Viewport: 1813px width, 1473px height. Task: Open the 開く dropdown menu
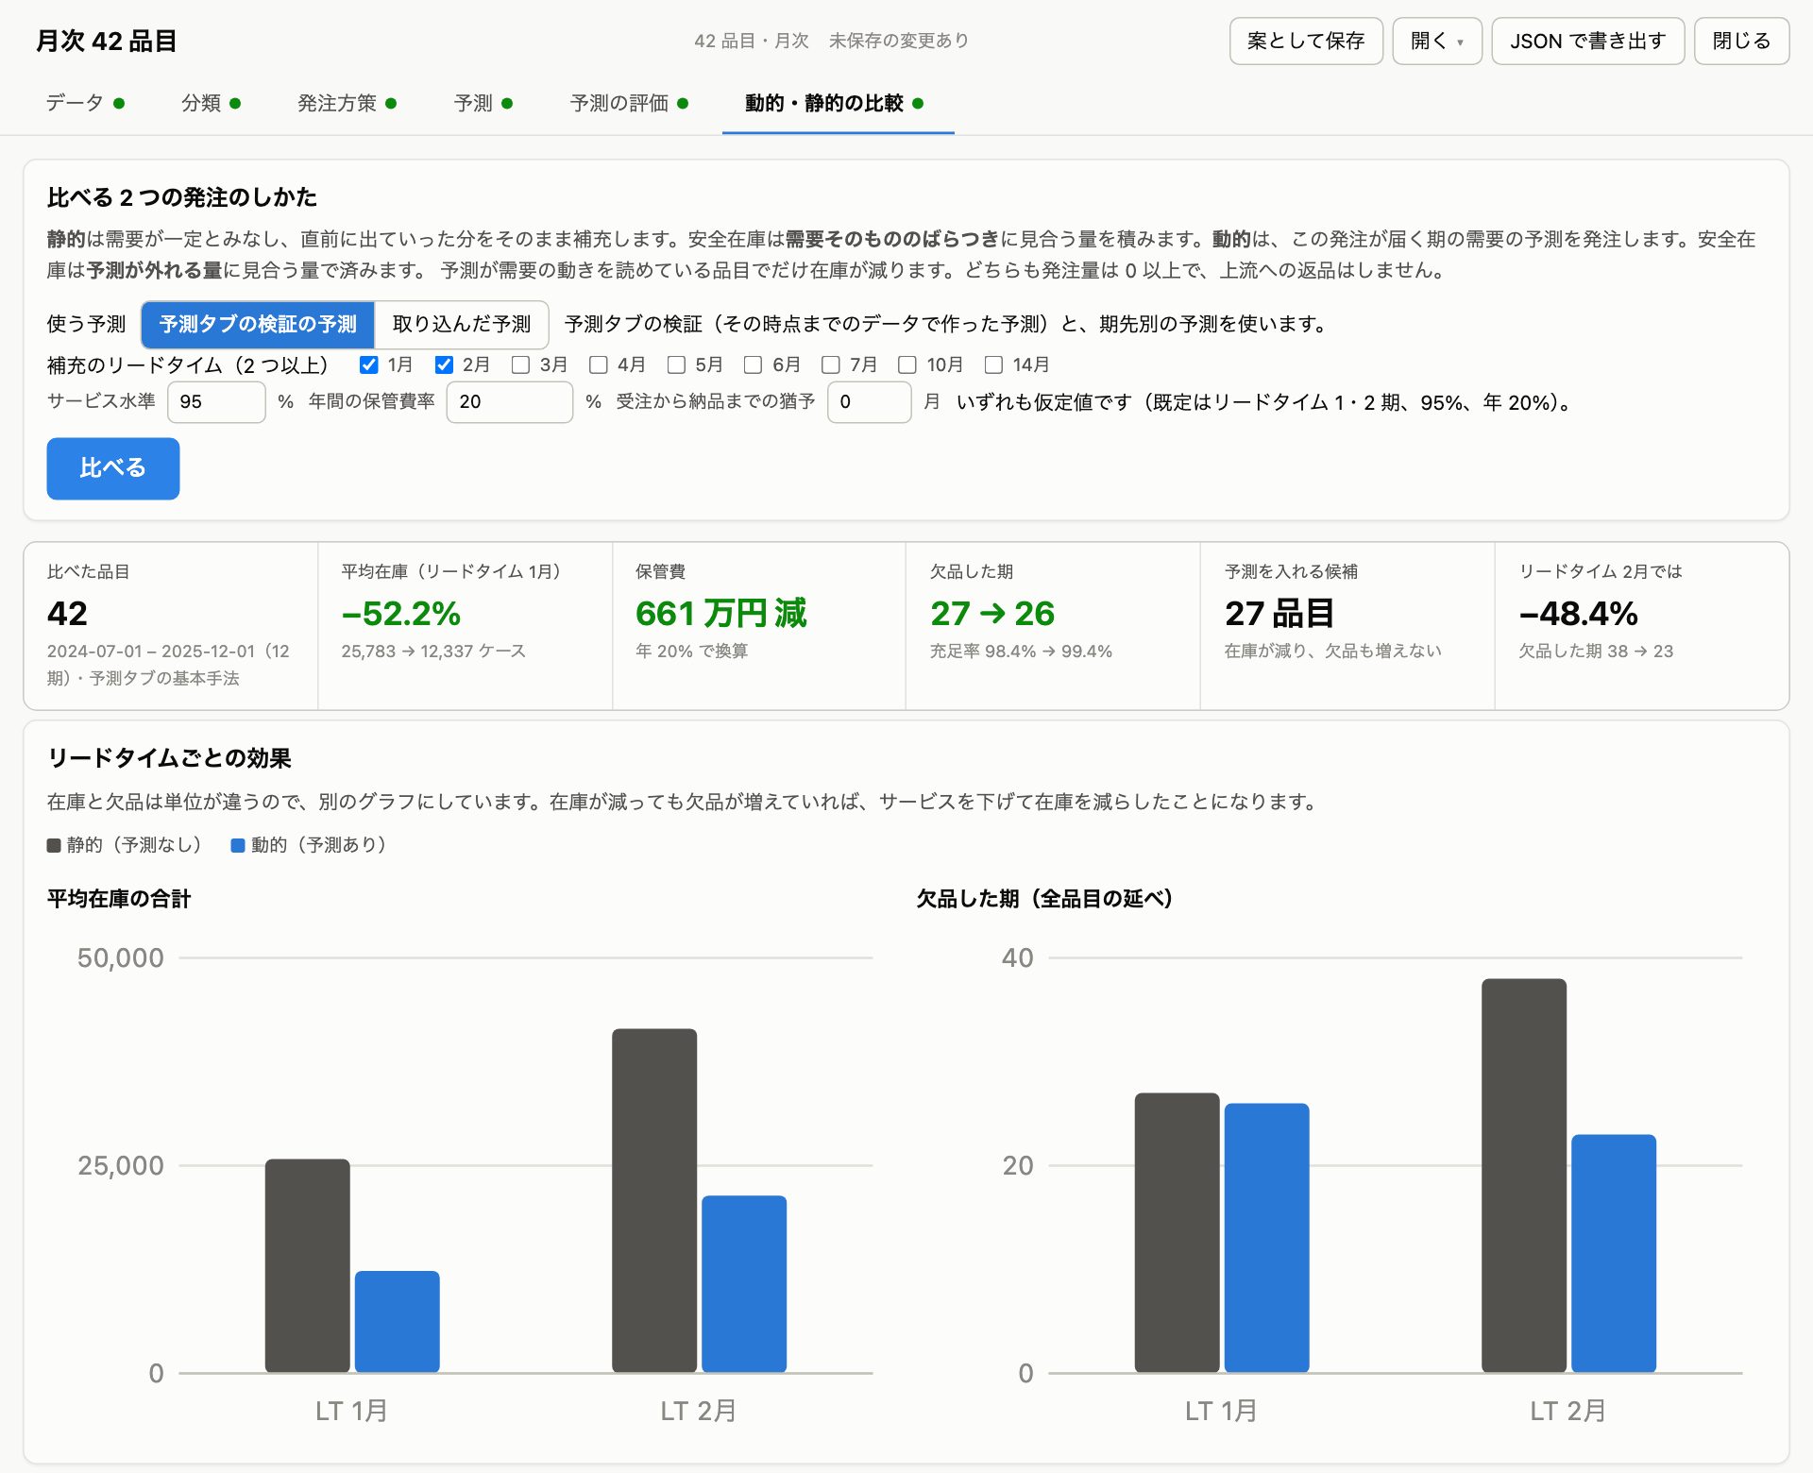pyautogui.click(x=1436, y=41)
